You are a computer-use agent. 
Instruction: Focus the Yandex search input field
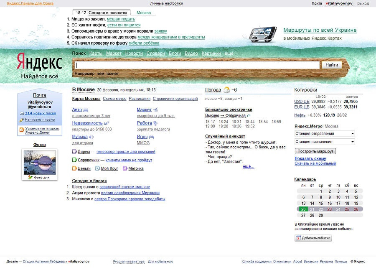tap(197, 65)
